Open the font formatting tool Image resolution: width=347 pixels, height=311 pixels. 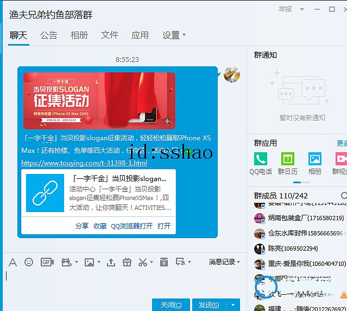point(12,263)
